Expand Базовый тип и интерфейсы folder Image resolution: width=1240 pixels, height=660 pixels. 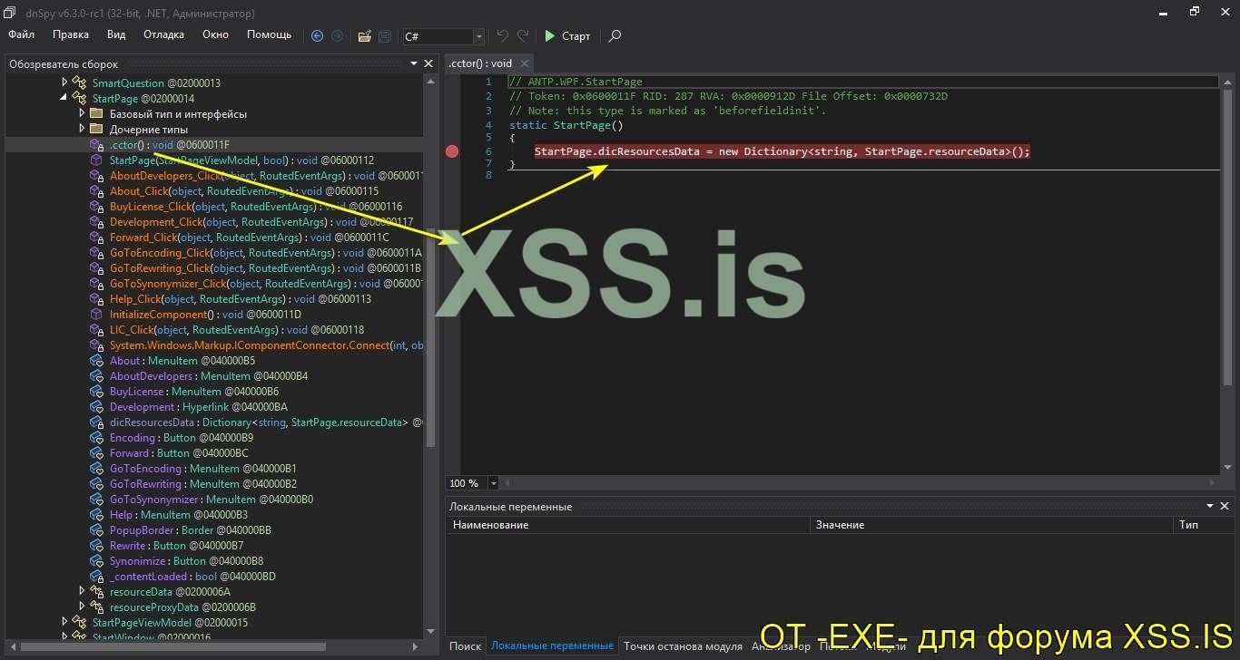82,114
